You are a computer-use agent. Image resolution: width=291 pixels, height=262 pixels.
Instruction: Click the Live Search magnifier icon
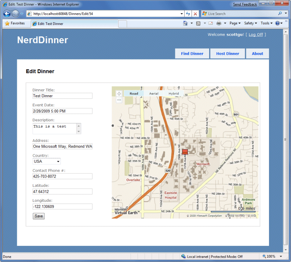point(280,14)
